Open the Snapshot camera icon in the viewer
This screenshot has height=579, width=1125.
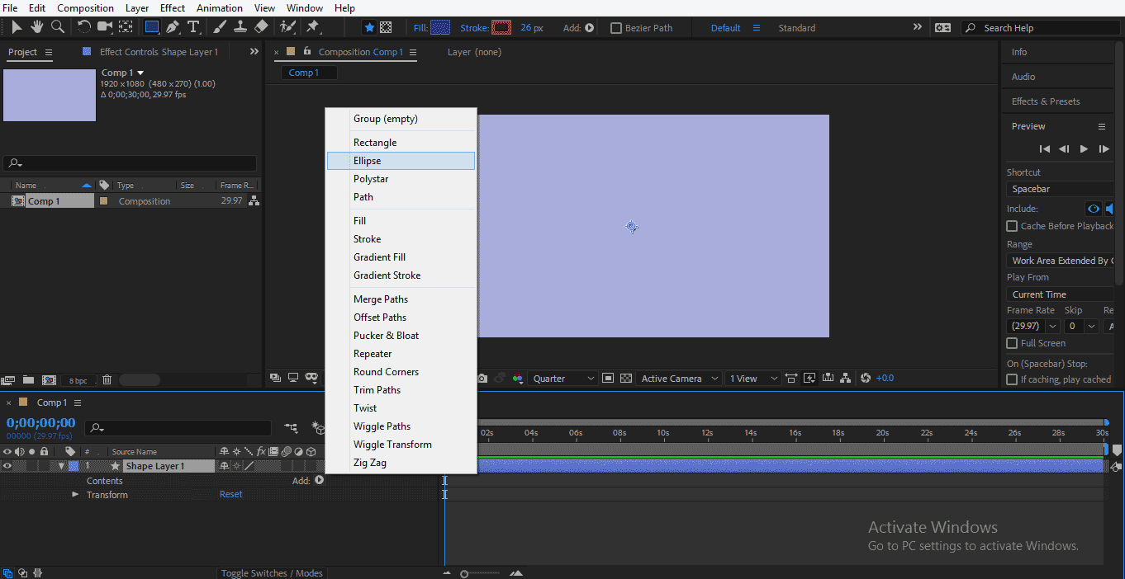click(482, 377)
